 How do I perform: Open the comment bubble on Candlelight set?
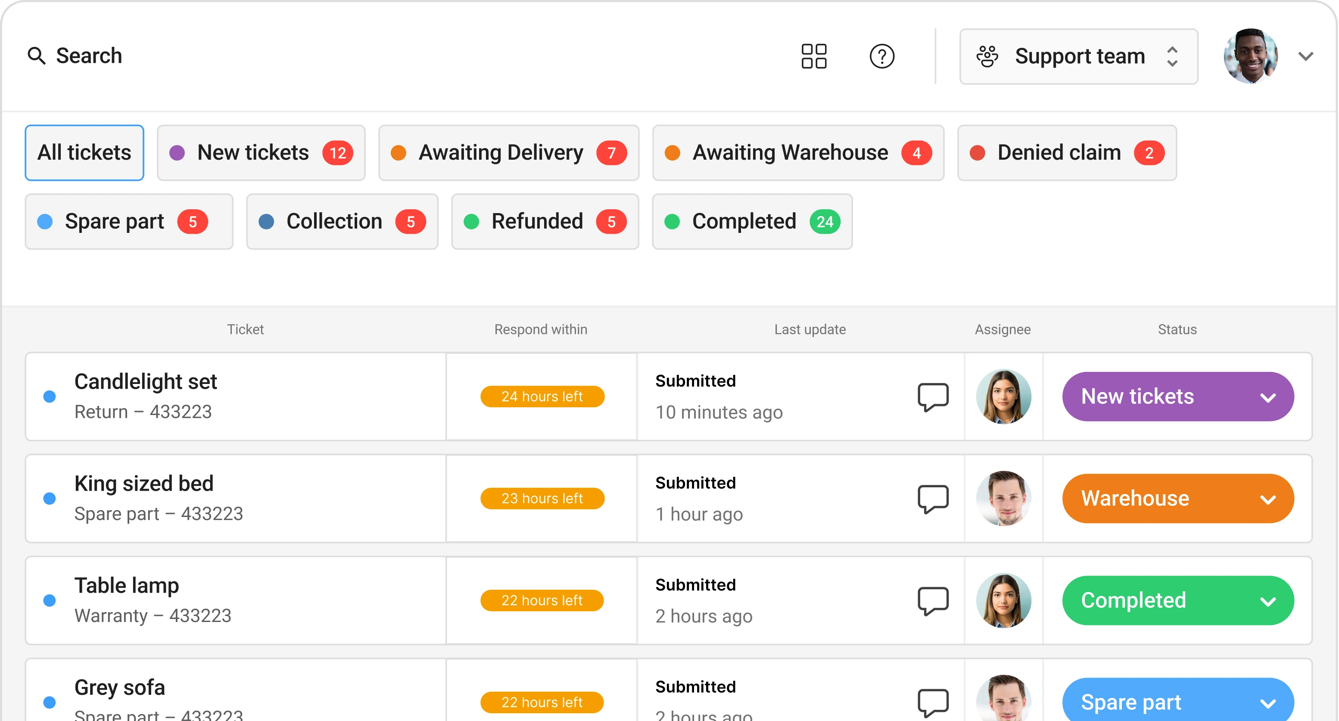934,396
